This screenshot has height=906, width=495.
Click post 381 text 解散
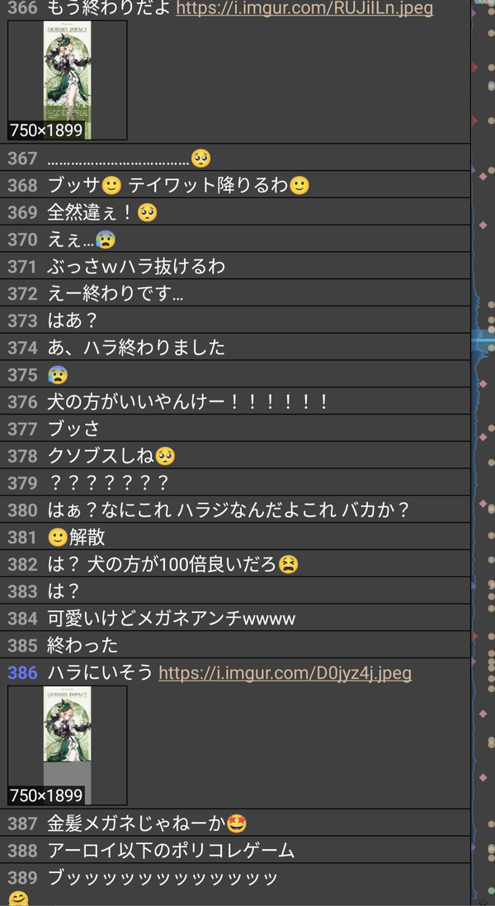(x=87, y=538)
